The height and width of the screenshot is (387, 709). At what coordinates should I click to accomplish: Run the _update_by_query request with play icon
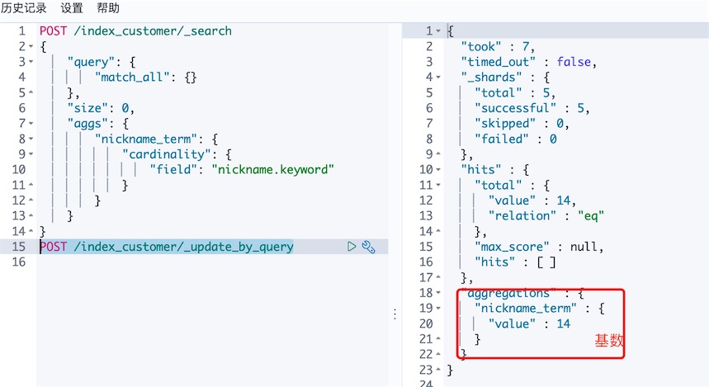352,247
